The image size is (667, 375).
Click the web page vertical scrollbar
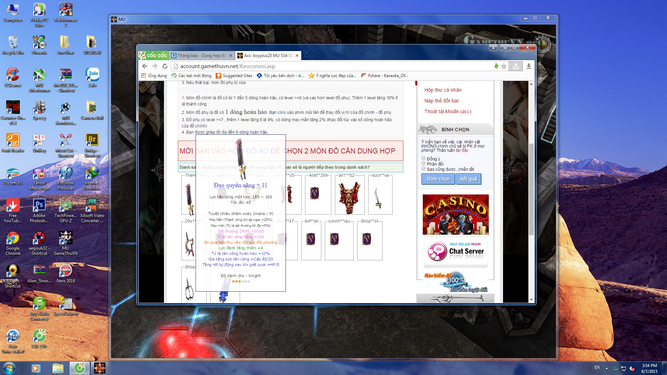pyautogui.click(x=531, y=189)
